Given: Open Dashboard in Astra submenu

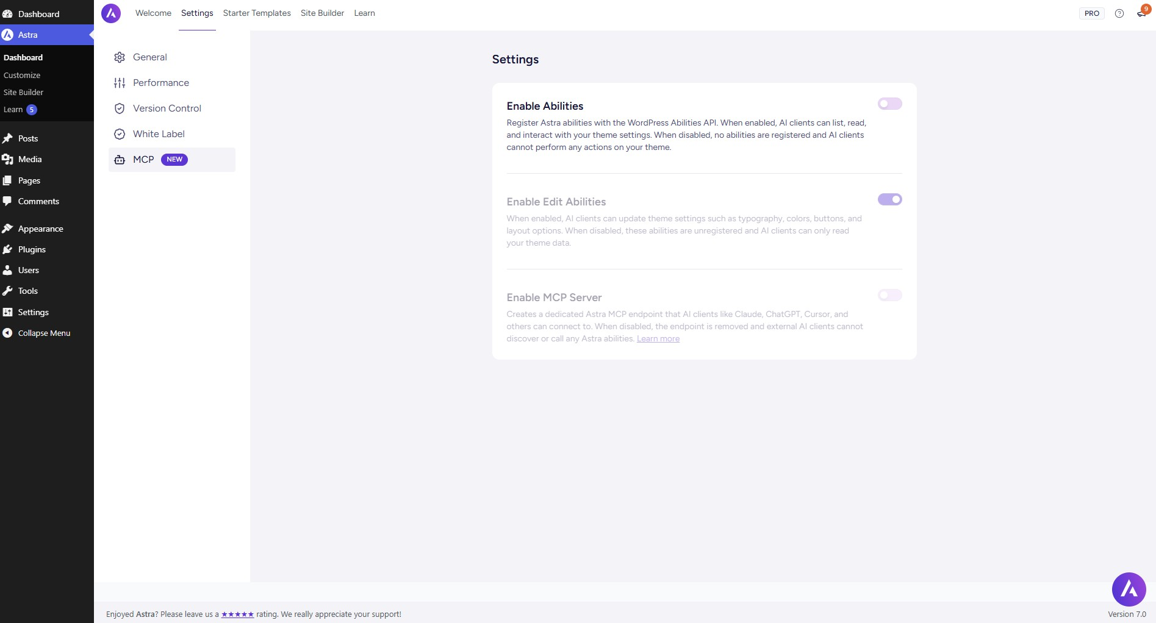Looking at the screenshot, I should [x=23, y=57].
